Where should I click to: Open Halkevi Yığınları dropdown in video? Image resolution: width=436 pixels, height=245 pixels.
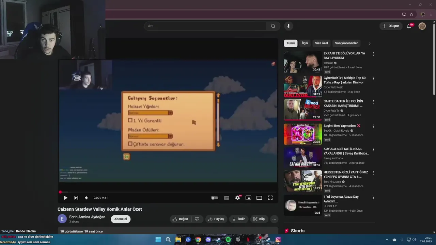[150, 113]
